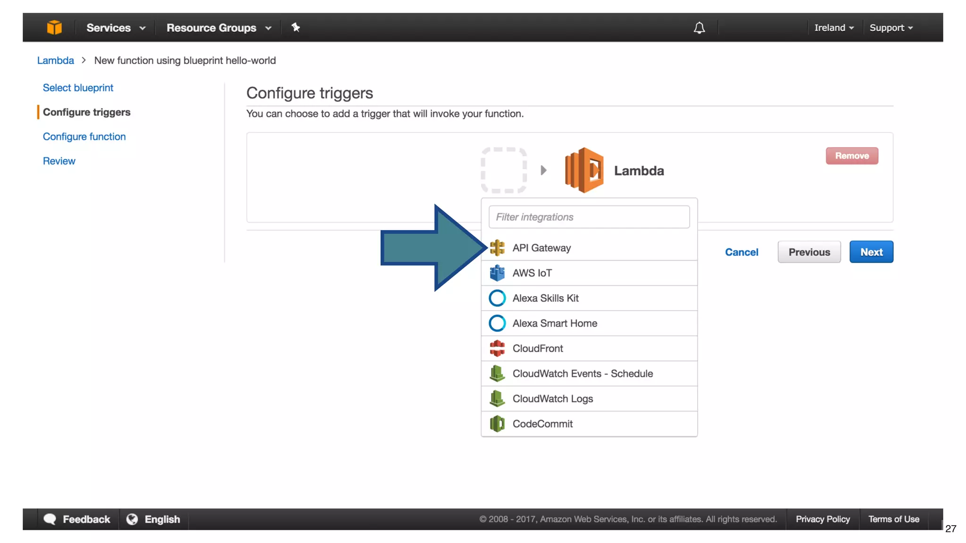Click the Alexa Skills Kit ring icon

[x=497, y=298]
